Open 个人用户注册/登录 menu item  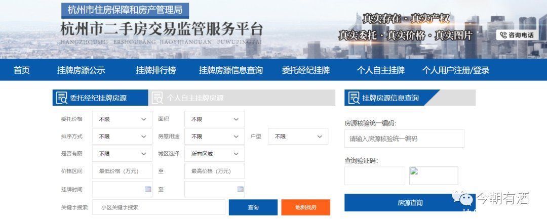click(x=456, y=70)
